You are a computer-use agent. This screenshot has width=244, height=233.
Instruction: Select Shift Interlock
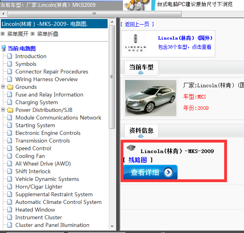33,171
